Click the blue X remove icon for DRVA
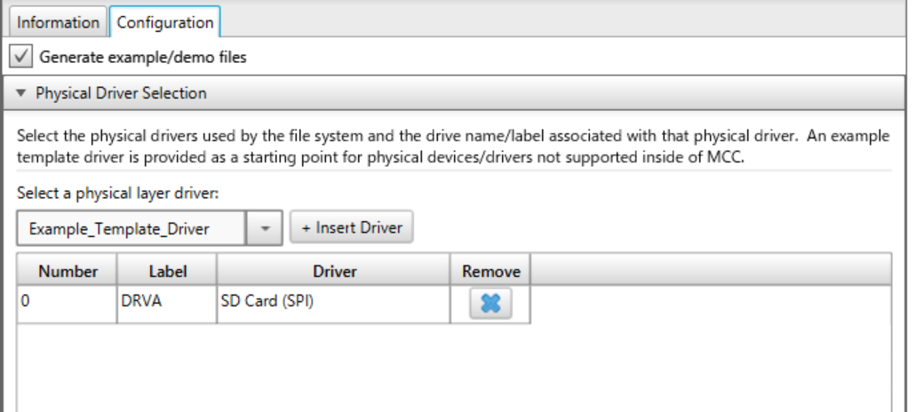Viewport: 916px width, 412px height. pyautogui.click(x=490, y=304)
